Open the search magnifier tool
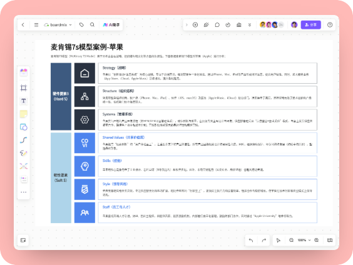Image resolution: width=353 pixels, height=265 pixels. pos(92,25)
